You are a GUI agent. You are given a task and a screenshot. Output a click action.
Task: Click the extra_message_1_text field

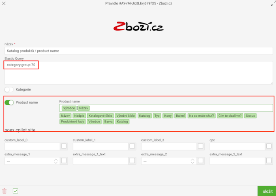click(101, 161)
